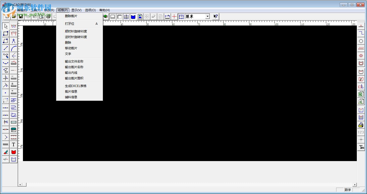This screenshot has width=367, height=194.
Task: Select the 文字 menu entry
Action: (x=80, y=54)
